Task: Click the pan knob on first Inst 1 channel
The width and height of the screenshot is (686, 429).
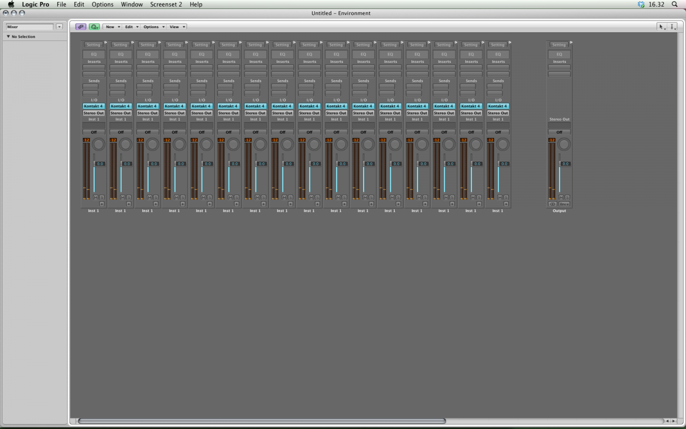Action: tap(99, 144)
